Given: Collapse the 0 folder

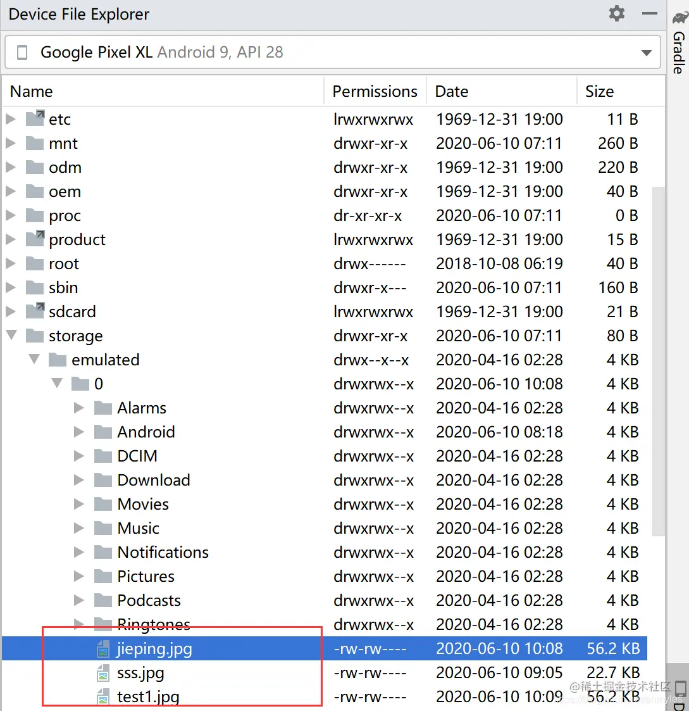Looking at the screenshot, I should tap(57, 383).
